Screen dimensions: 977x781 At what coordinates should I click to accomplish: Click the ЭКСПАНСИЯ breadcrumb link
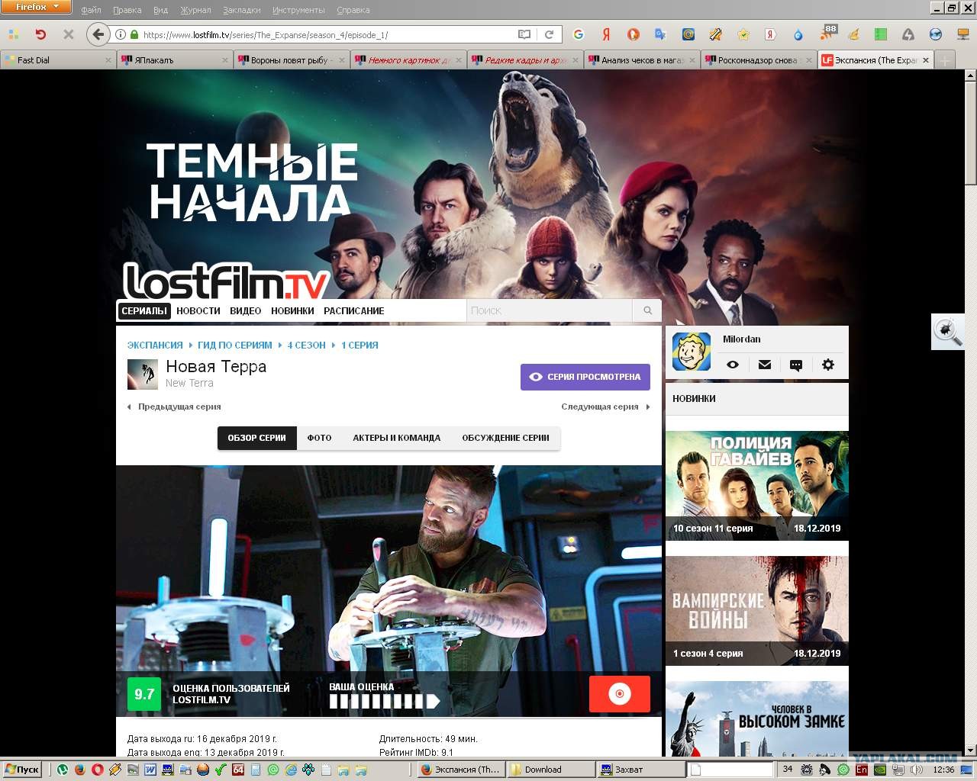coord(155,346)
